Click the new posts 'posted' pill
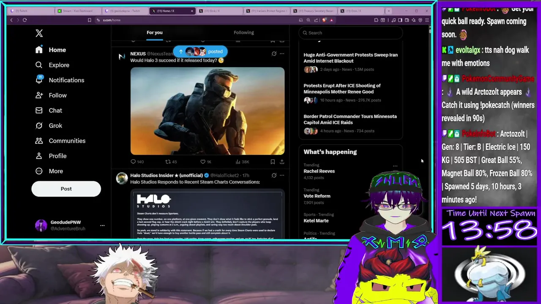541x304 pixels. point(200,52)
